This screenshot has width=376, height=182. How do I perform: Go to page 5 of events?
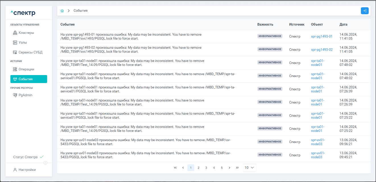coord(222,168)
